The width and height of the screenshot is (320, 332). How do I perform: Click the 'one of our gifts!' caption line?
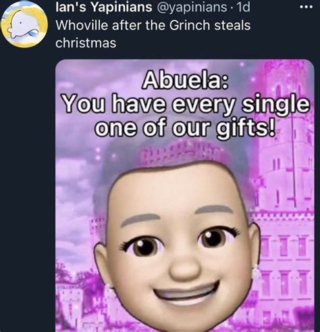point(184,128)
